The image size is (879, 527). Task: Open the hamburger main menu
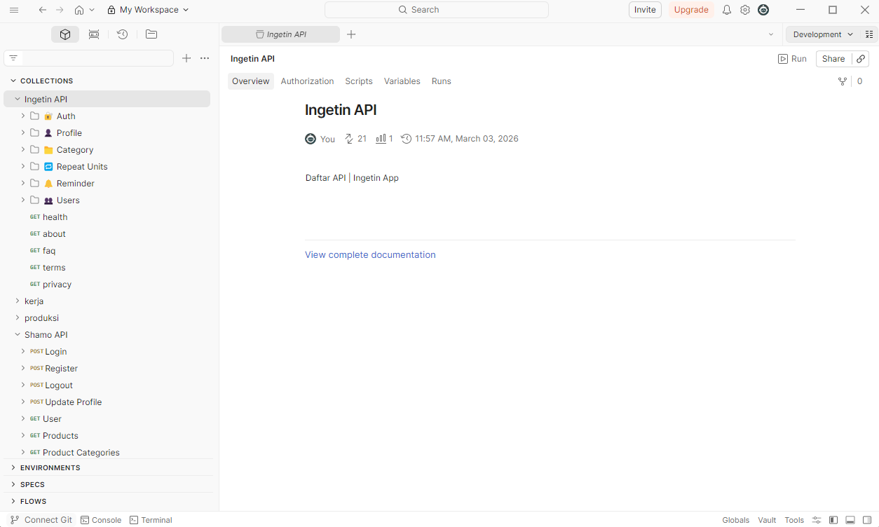[14, 10]
